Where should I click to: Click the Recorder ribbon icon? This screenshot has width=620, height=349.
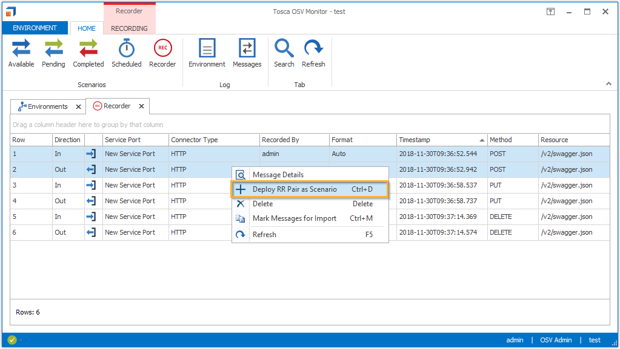(x=162, y=53)
